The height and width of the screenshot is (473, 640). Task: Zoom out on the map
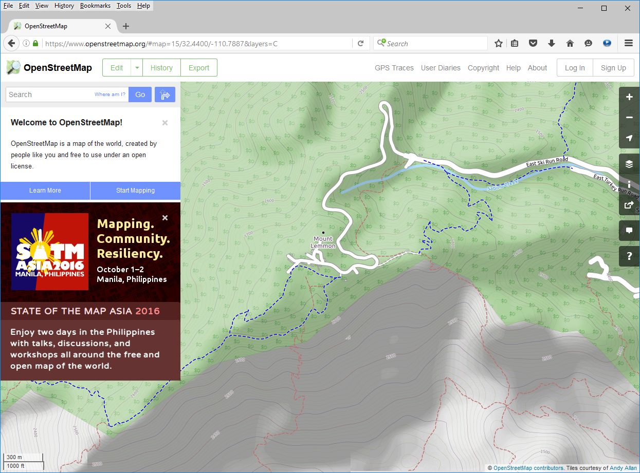(629, 118)
